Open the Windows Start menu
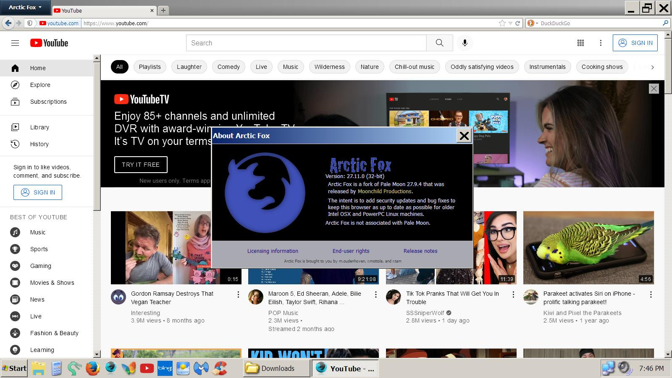 [x=14, y=368]
